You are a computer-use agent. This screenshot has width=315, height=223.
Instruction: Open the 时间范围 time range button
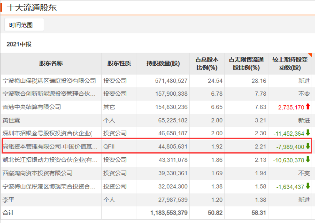coord(24,25)
